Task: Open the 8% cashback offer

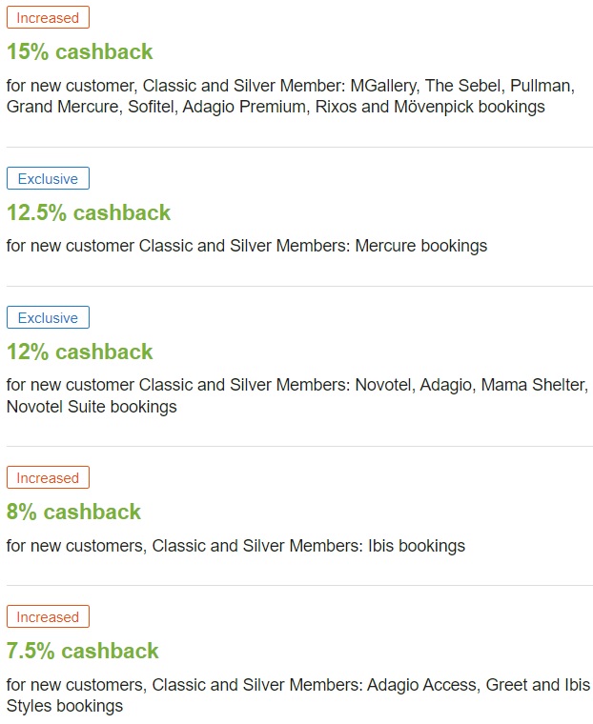Action: 73,512
